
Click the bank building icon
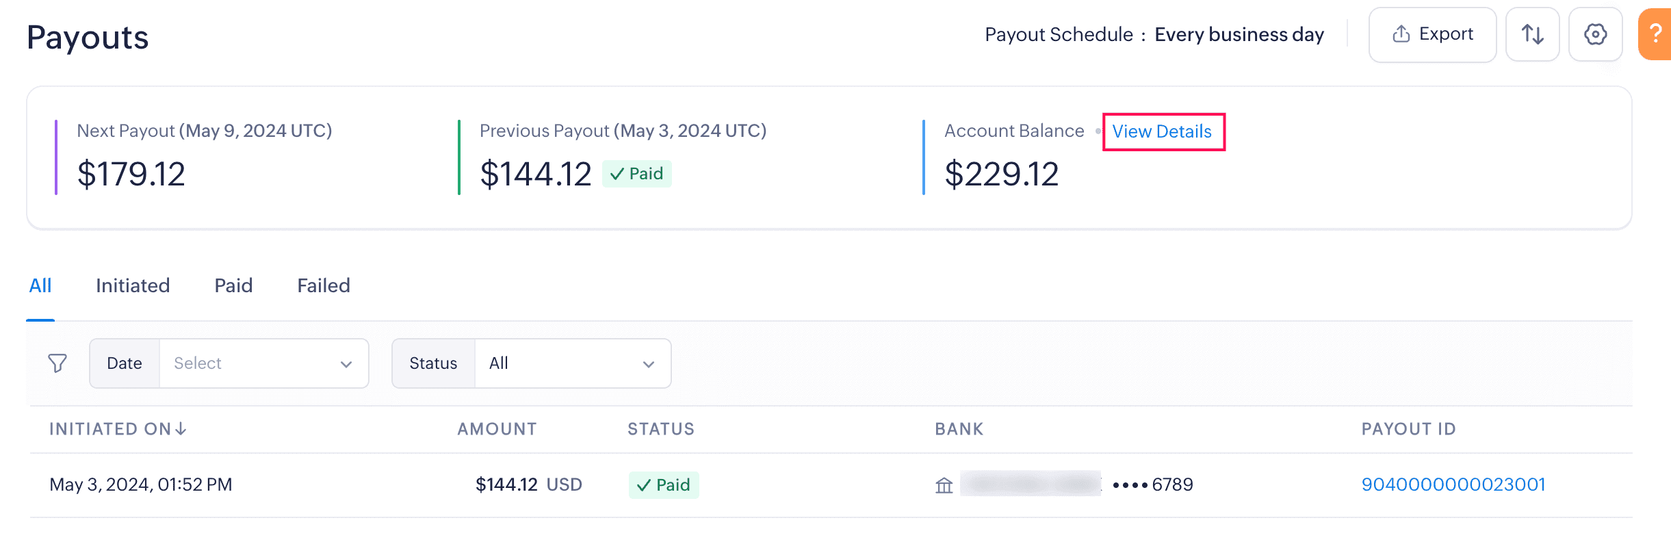pos(944,485)
